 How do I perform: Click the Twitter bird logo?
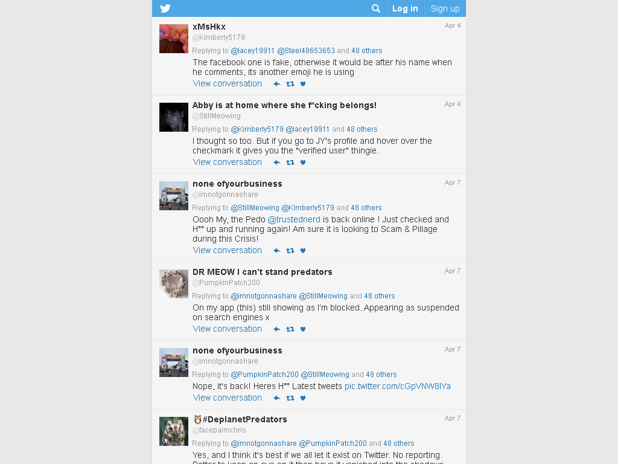coord(165,8)
